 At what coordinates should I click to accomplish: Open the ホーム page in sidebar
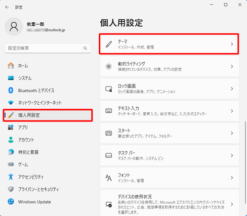(x=48, y=66)
